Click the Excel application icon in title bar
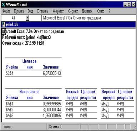The image size is (137, 131). [4, 5]
